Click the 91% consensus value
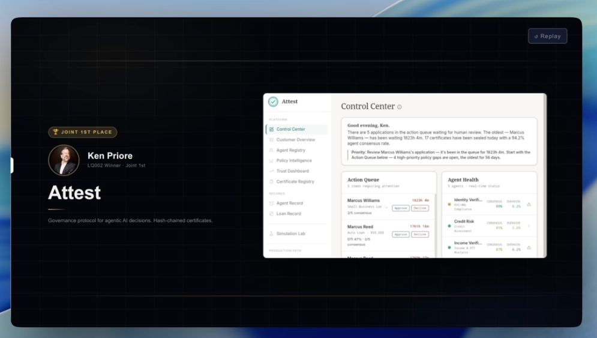 coord(499,228)
